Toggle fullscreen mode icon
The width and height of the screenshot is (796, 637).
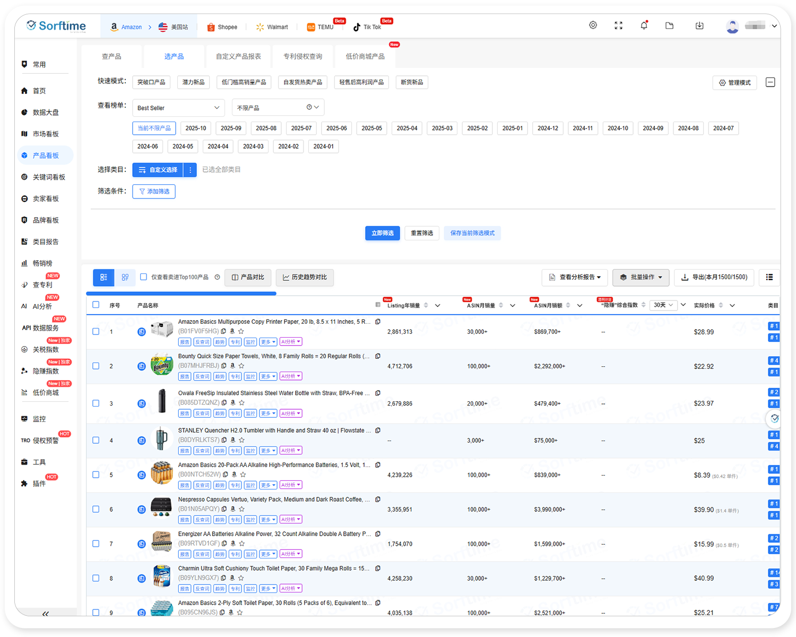(x=618, y=25)
